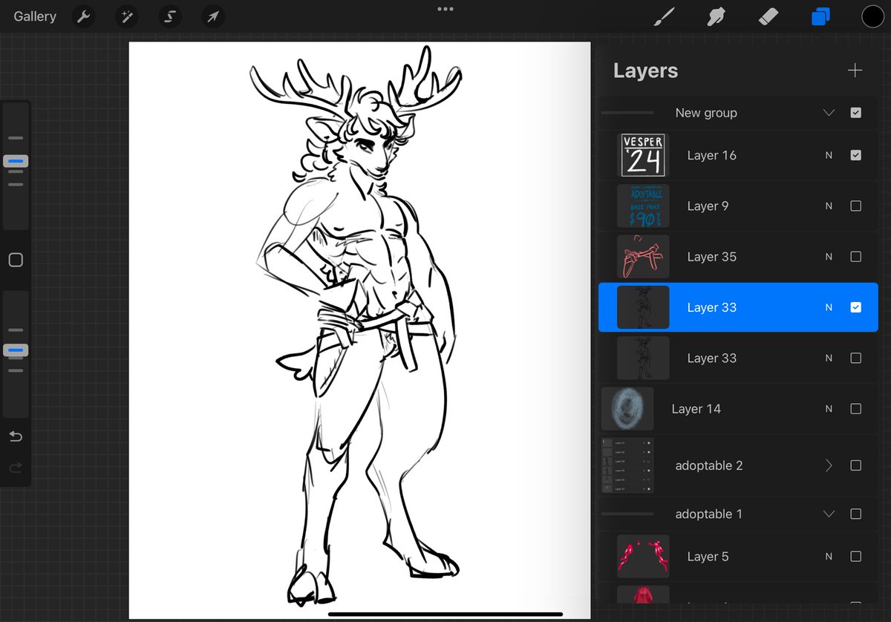Viewport: 891px width, 622px height.
Task: Open blend mode N for Layer 14
Action: (x=829, y=408)
